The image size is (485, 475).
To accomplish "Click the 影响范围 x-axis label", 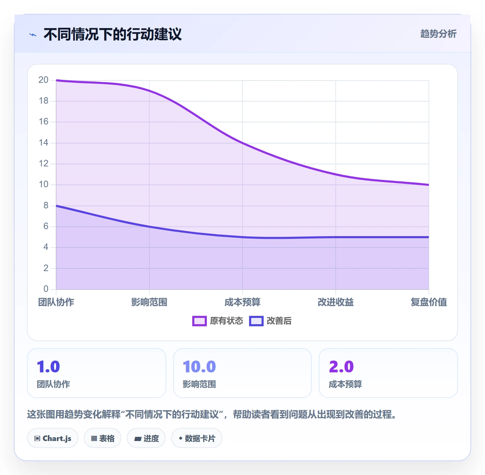I will [149, 302].
